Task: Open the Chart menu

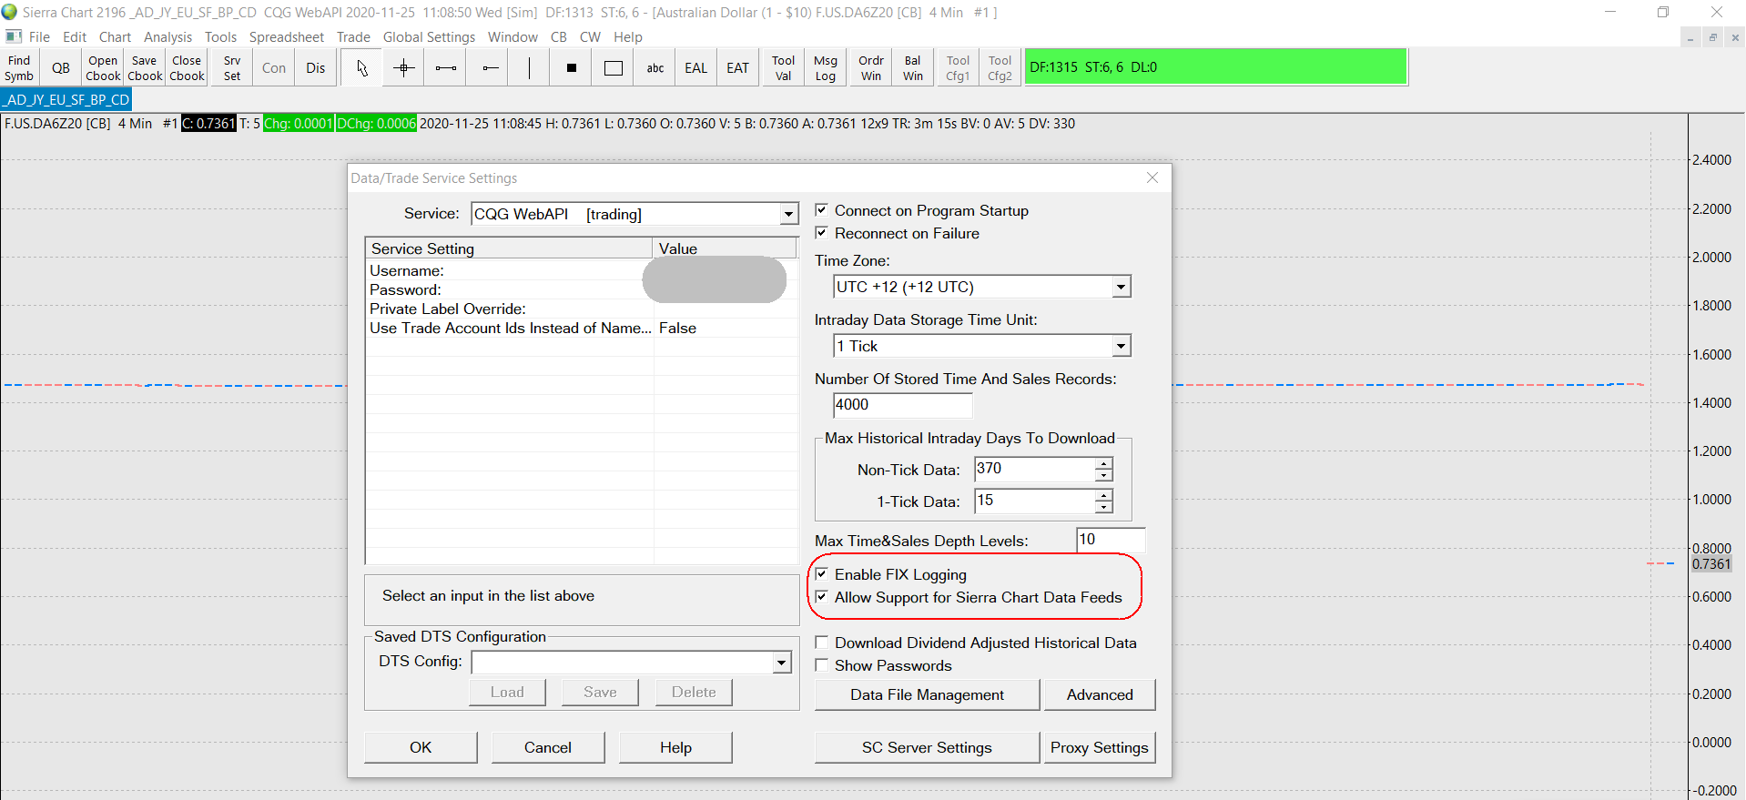Action: coord(115,37)
